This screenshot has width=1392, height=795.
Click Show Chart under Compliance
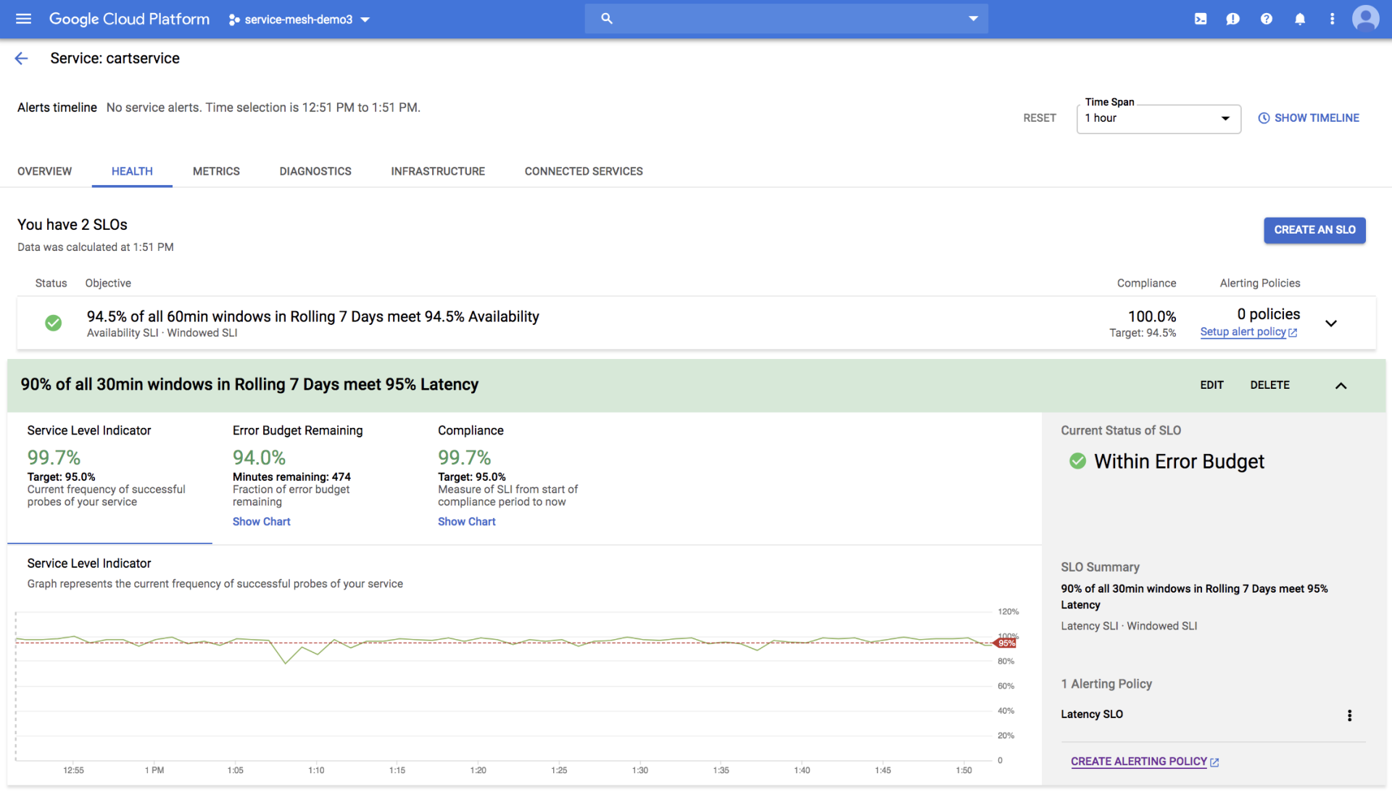point(466,522)
